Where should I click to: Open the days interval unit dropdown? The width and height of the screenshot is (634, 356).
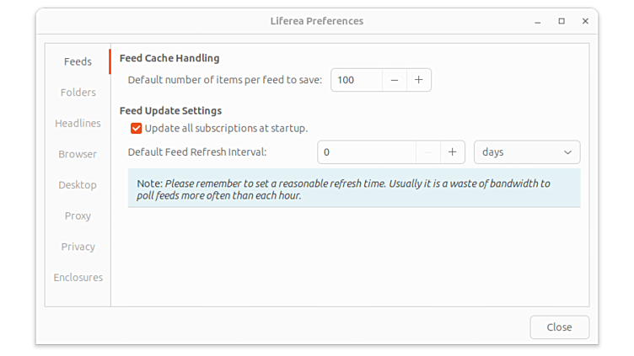tap(527, 152)
